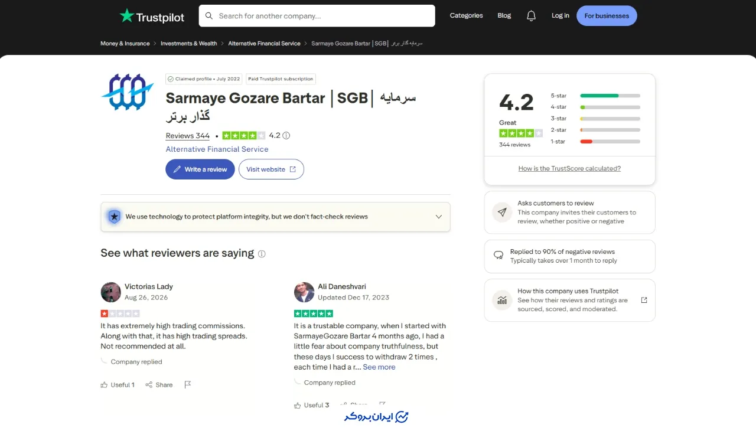Expand the platform integrity notice chevron

(439, 217)
